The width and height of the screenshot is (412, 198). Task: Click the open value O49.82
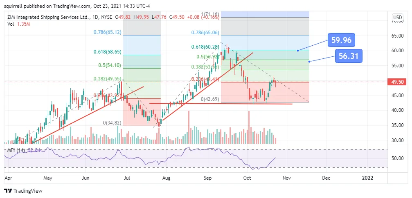pyautogui.click(x=124, y=17)
